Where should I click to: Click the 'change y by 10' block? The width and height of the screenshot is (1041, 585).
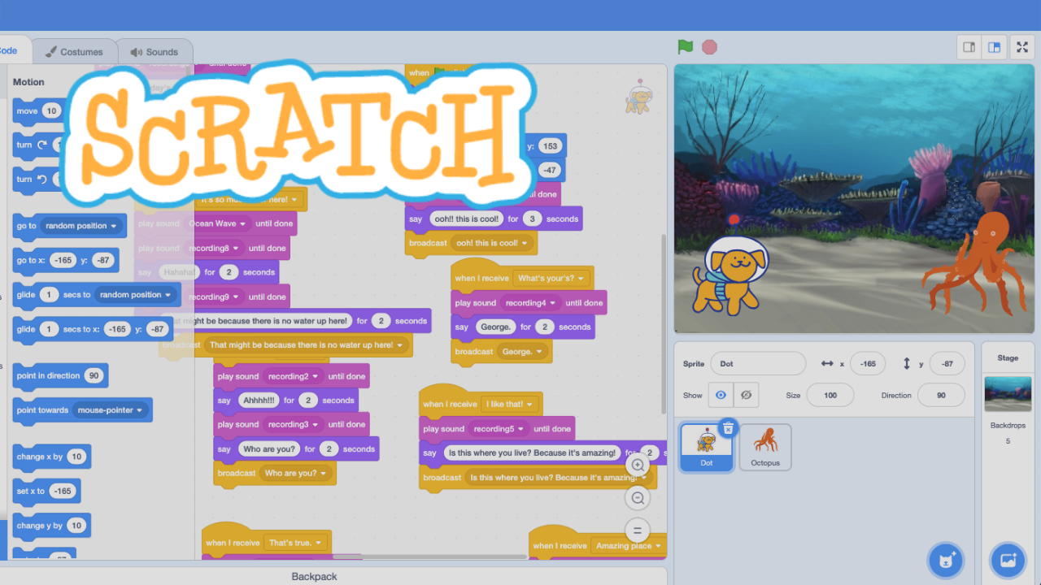point(51,525)
